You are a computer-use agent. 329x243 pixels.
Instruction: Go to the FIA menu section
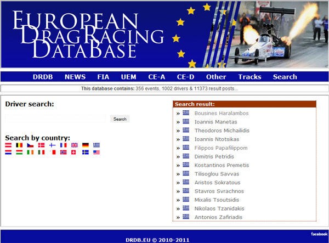(103, 77)
